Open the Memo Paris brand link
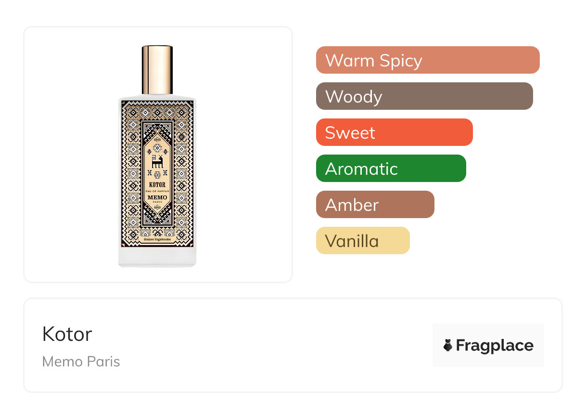 point(81,362)
